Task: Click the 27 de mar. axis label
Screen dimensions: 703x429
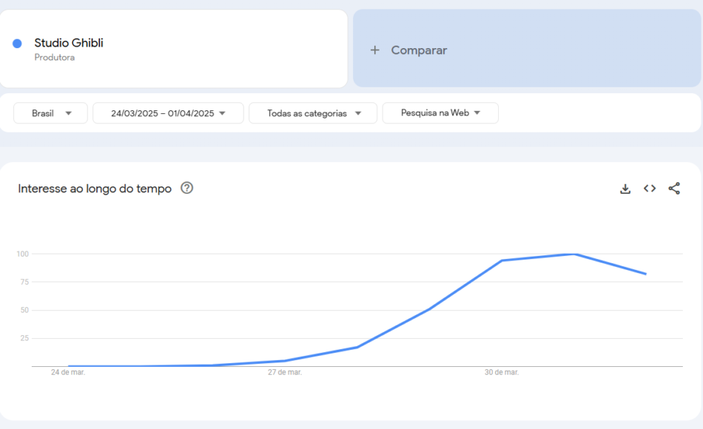Action: 285,373
